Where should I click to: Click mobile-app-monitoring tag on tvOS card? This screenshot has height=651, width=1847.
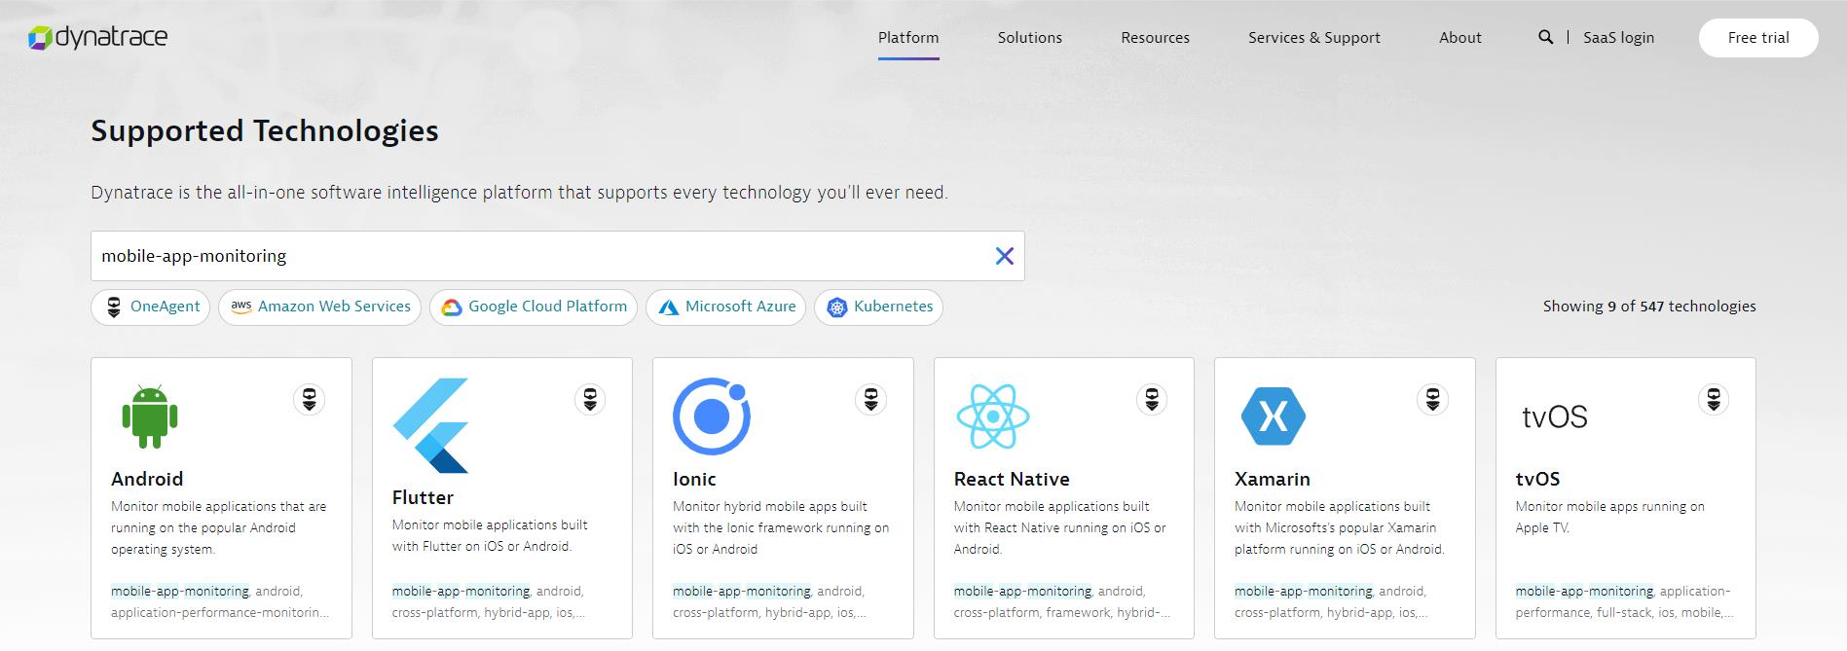coord(1585,591)
